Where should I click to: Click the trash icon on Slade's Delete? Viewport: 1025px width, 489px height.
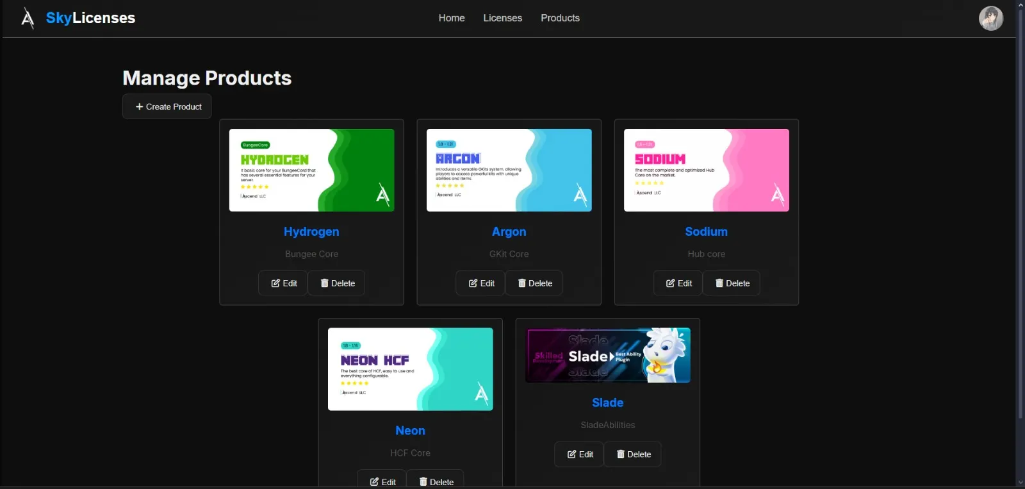(x=620, y=454)
